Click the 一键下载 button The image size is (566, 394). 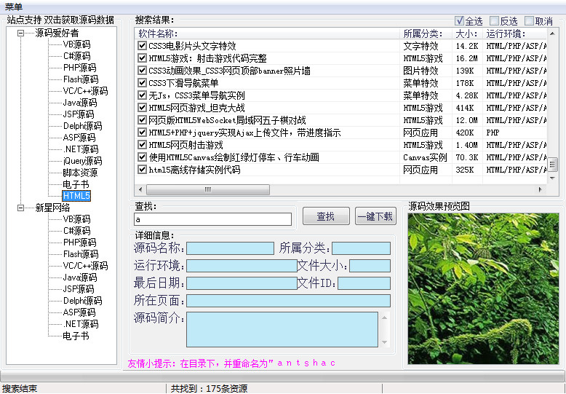click(x=375, y=216)
